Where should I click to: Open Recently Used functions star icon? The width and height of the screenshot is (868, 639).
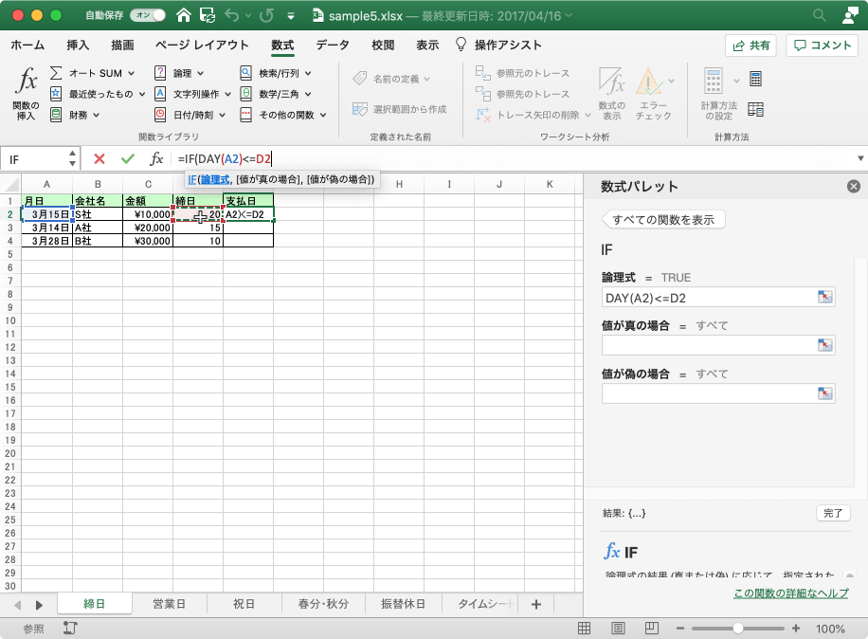click(x=56, y=94)
